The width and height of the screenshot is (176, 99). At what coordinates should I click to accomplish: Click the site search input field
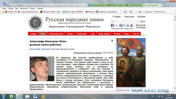pos(125,21)
